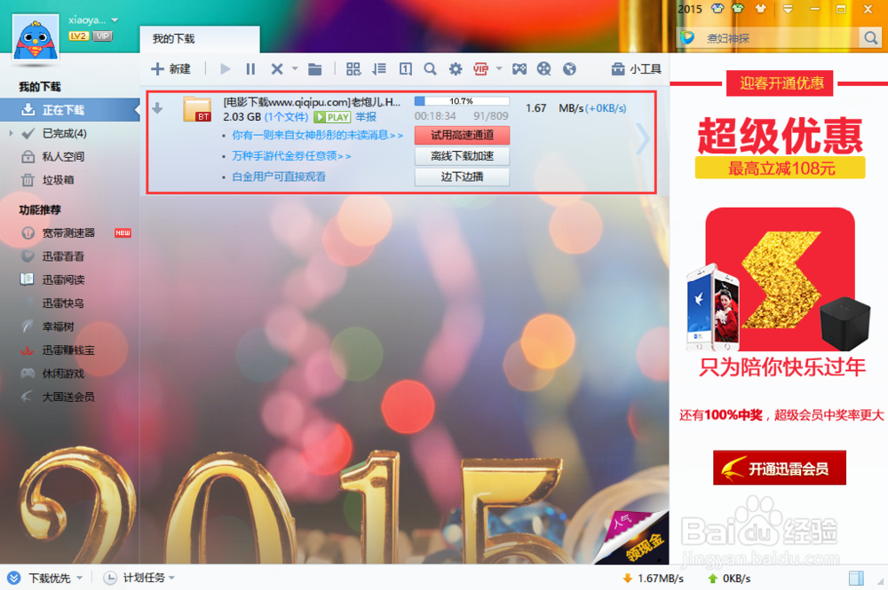Click the 举报 report link
This screenshot has height=590, width=888.
coord(366,117)
